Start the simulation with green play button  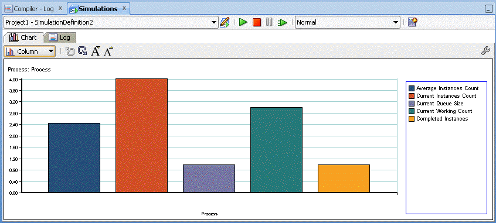tap(243, 22)
